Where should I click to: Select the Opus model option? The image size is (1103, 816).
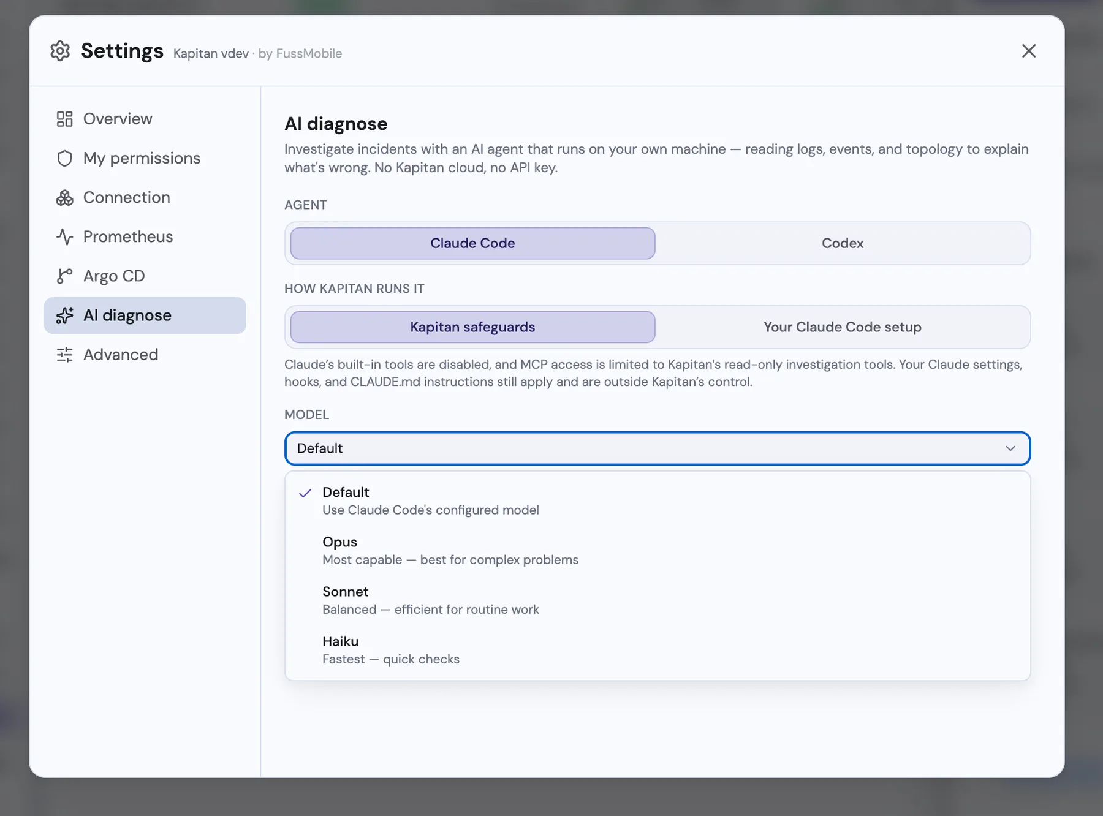658,550
